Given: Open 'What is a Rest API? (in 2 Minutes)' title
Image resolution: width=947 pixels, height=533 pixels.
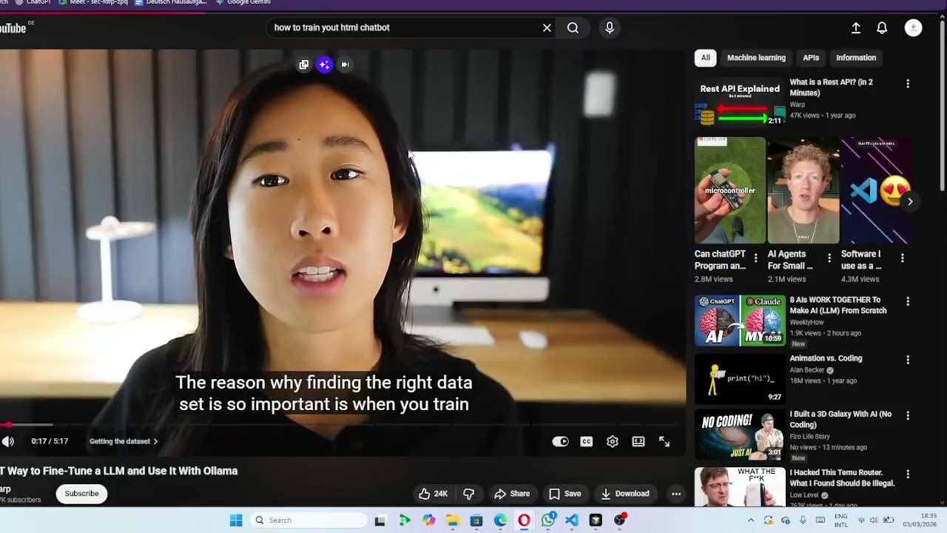Looking at the screenshot, I should [832, 87].
